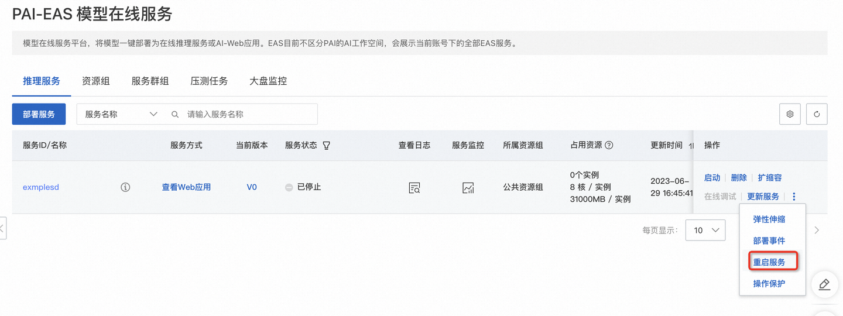The height and width of the screenshot is (316, 843).
Task: Click the 查看日志 column header
Action: click(x=414, y=145)
